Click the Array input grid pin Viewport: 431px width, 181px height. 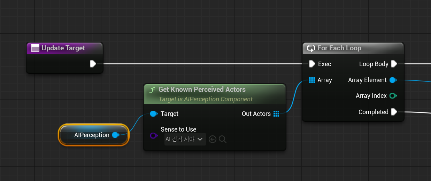point(312,80)
